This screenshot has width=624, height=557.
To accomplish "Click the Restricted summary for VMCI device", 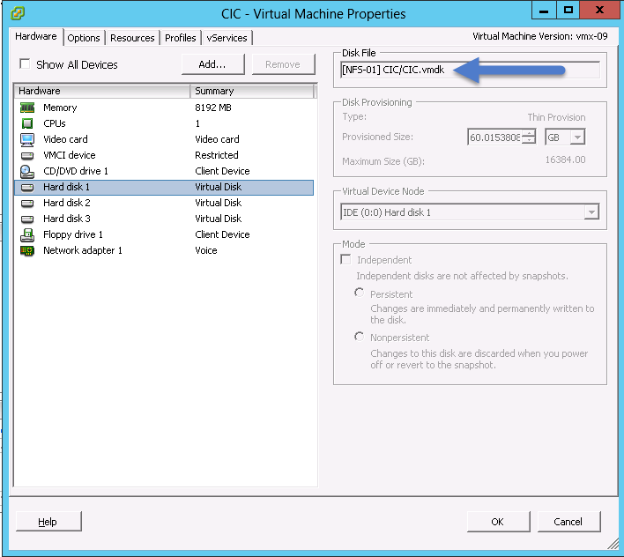I will 217,155.
